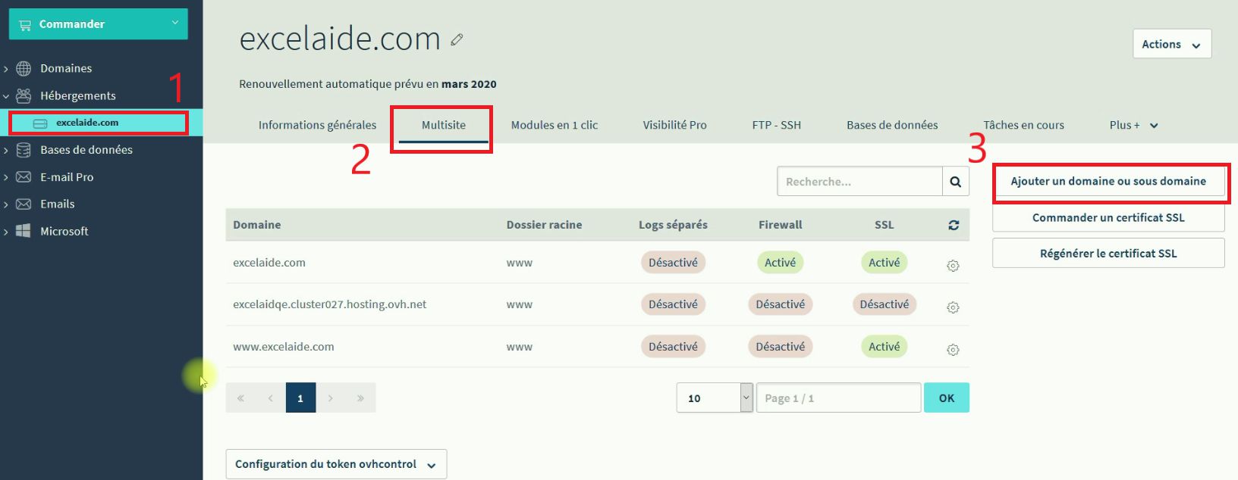
Task: Click the SSL column header
Action: (885, 225)
